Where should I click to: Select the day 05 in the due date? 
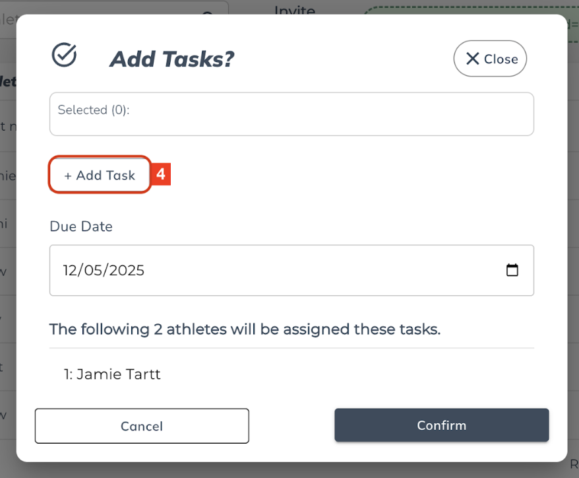tap(93, 270)
